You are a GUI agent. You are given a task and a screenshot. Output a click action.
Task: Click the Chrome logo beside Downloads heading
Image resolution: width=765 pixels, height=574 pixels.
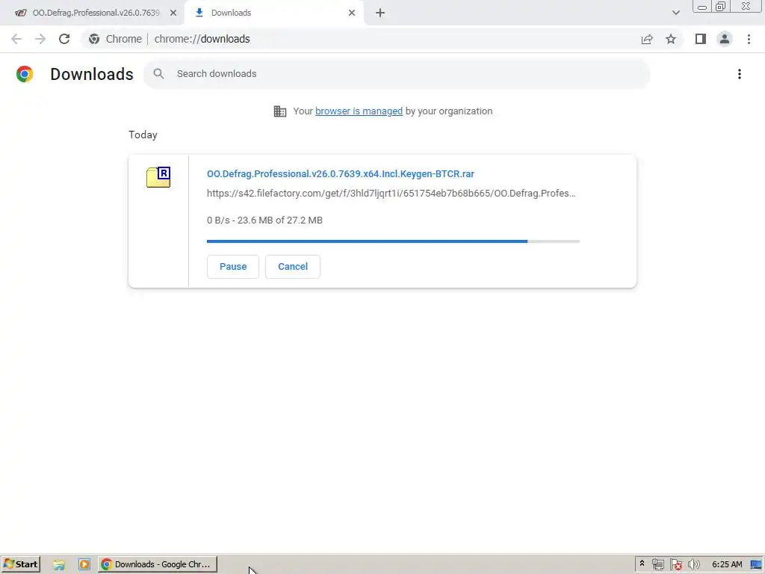(25, 74)
